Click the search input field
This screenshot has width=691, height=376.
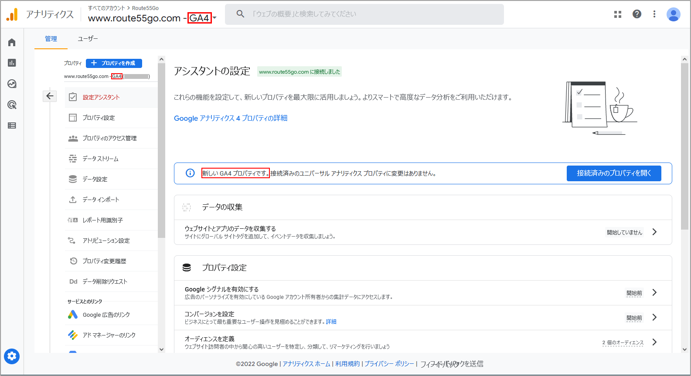364,14
